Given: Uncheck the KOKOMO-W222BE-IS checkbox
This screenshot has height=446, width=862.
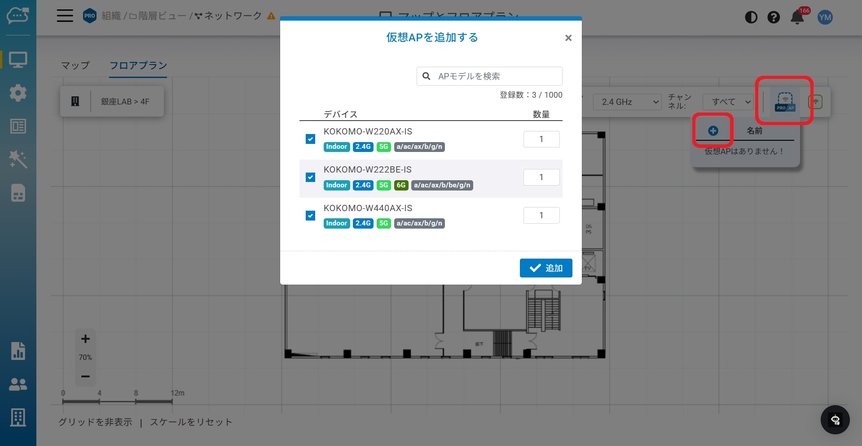Looking at the screenshot, I should [310, 178].
